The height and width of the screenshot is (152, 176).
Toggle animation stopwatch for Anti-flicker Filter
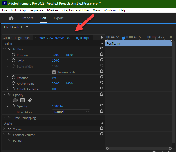(x=14, y=89)
